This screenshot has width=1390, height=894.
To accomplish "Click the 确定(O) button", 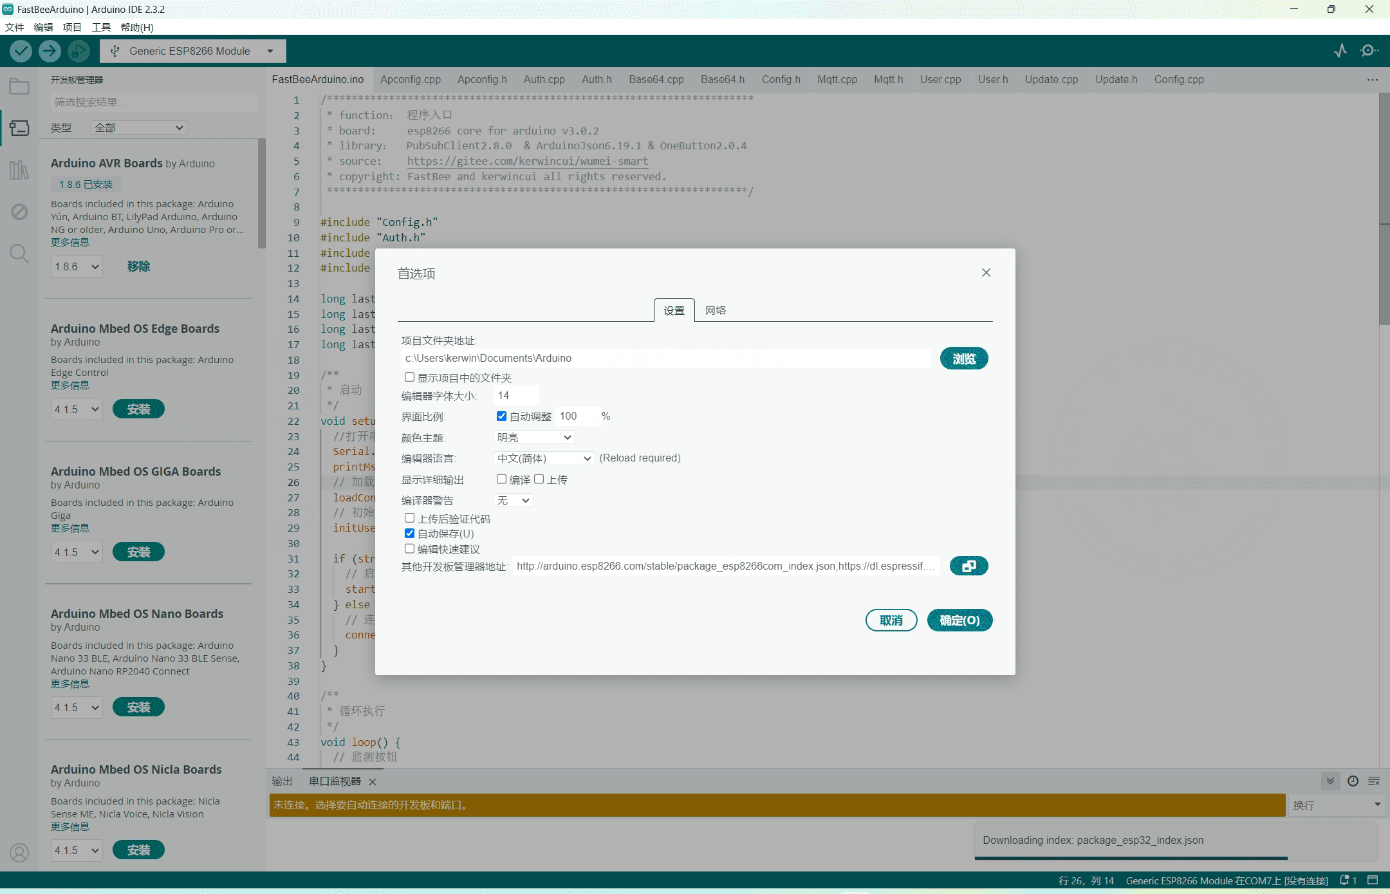I will tap(959, 620).
